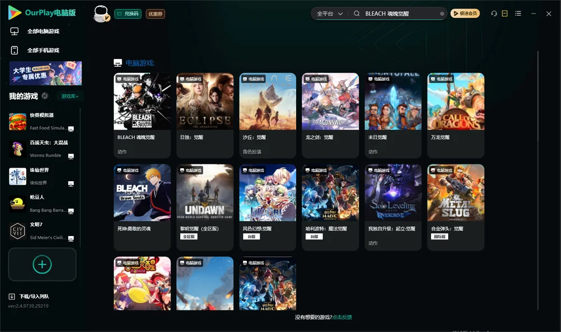This screenshot has width=561, height=332.
Task: Open the 游戏库 link
Action: 70,96
